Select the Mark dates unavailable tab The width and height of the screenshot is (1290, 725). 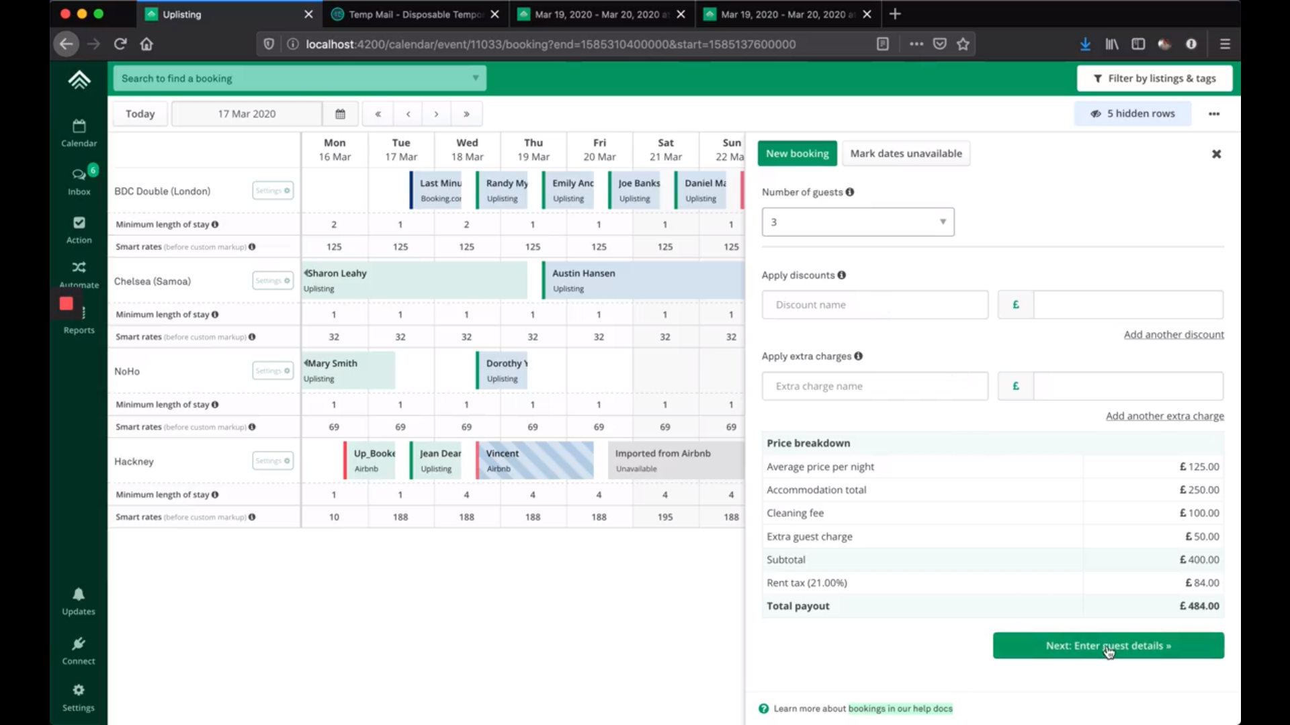906,153
